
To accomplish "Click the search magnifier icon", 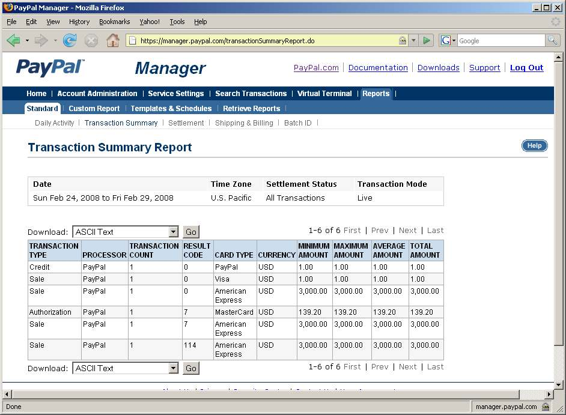I will pyautogui.click(x=552, y=41).
